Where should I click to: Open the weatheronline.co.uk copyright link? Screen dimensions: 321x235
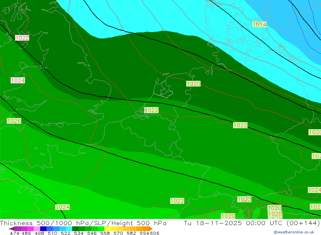click(294, 232)
